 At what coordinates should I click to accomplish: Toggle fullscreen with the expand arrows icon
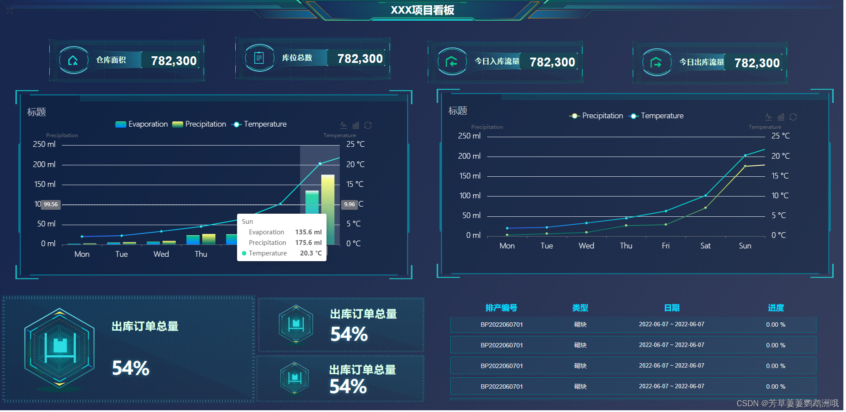[10, 11]
